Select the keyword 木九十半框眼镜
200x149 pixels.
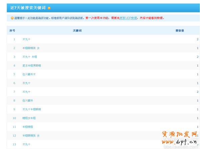pos(32,109)
